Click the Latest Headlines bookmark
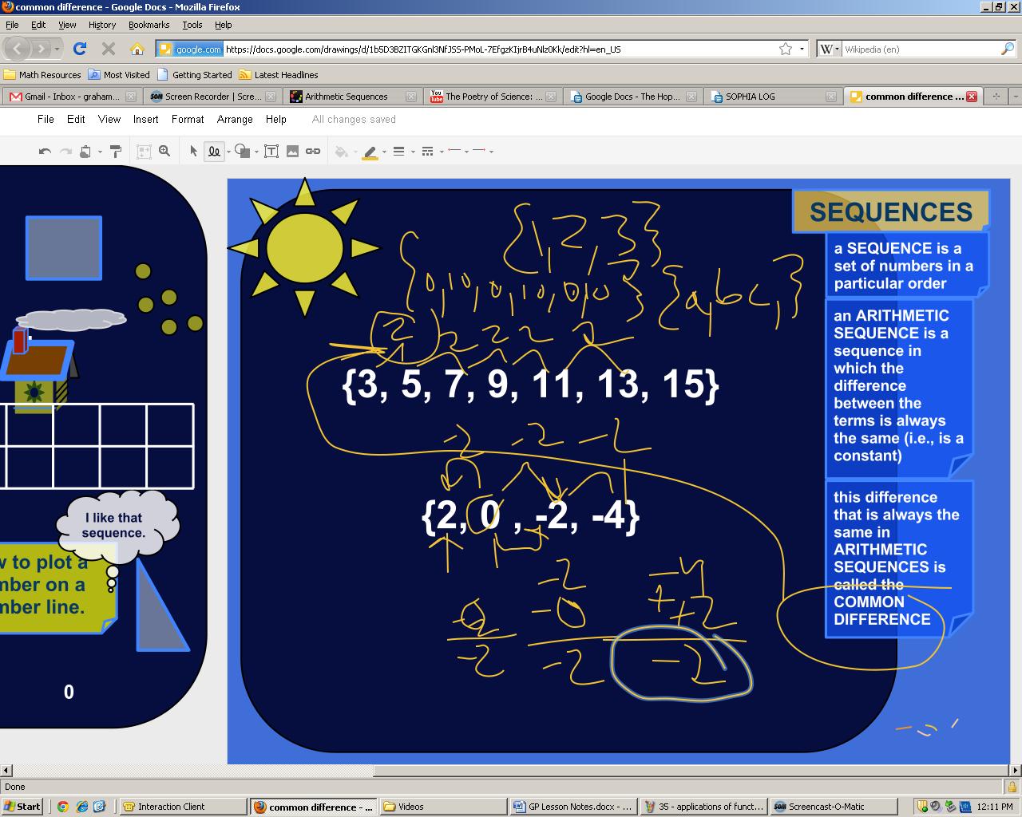This screenshot has height=817, width=1022. tap(279, 74)
